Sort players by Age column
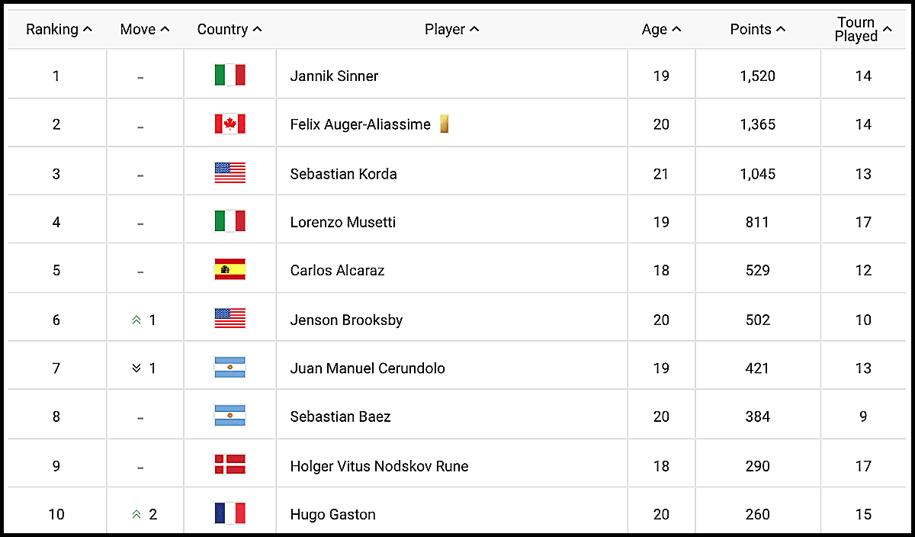 [661, 29]
